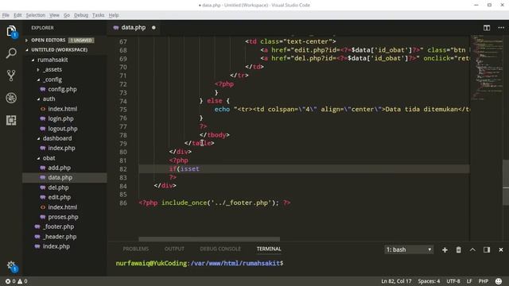
Task: Open add.php in the explorer
Action: 59,168
